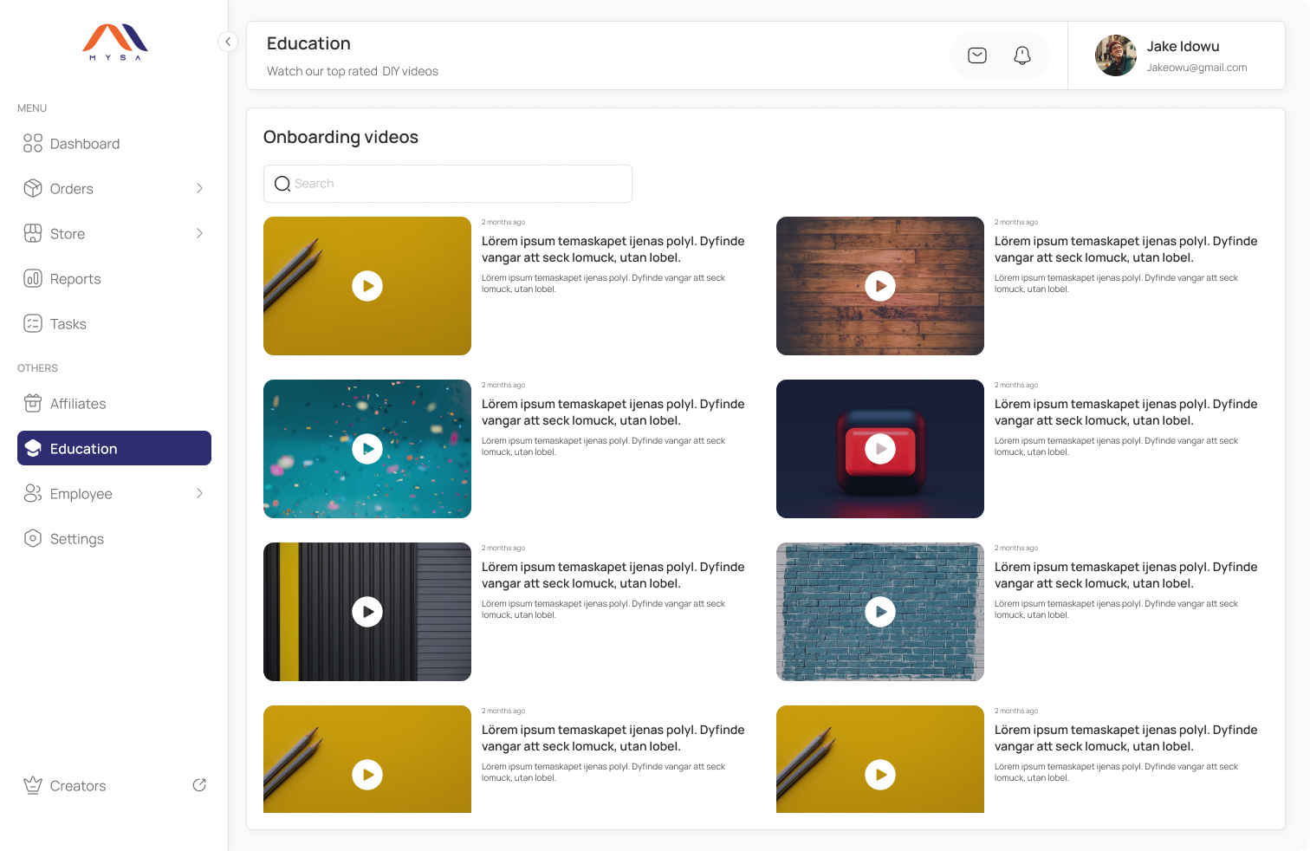Click the Watch our top rated DIY videos subtitle
Viewport: 1310px width, 851px height.
point(353,71)
